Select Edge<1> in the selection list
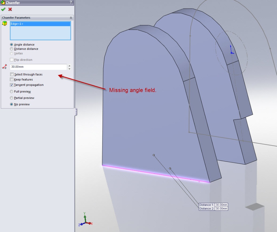This screenshot has height=232, width=277. [40, 24]
